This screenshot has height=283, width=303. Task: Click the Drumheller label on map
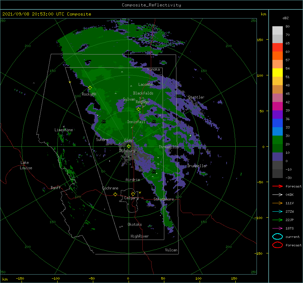[x=197, y=166]
